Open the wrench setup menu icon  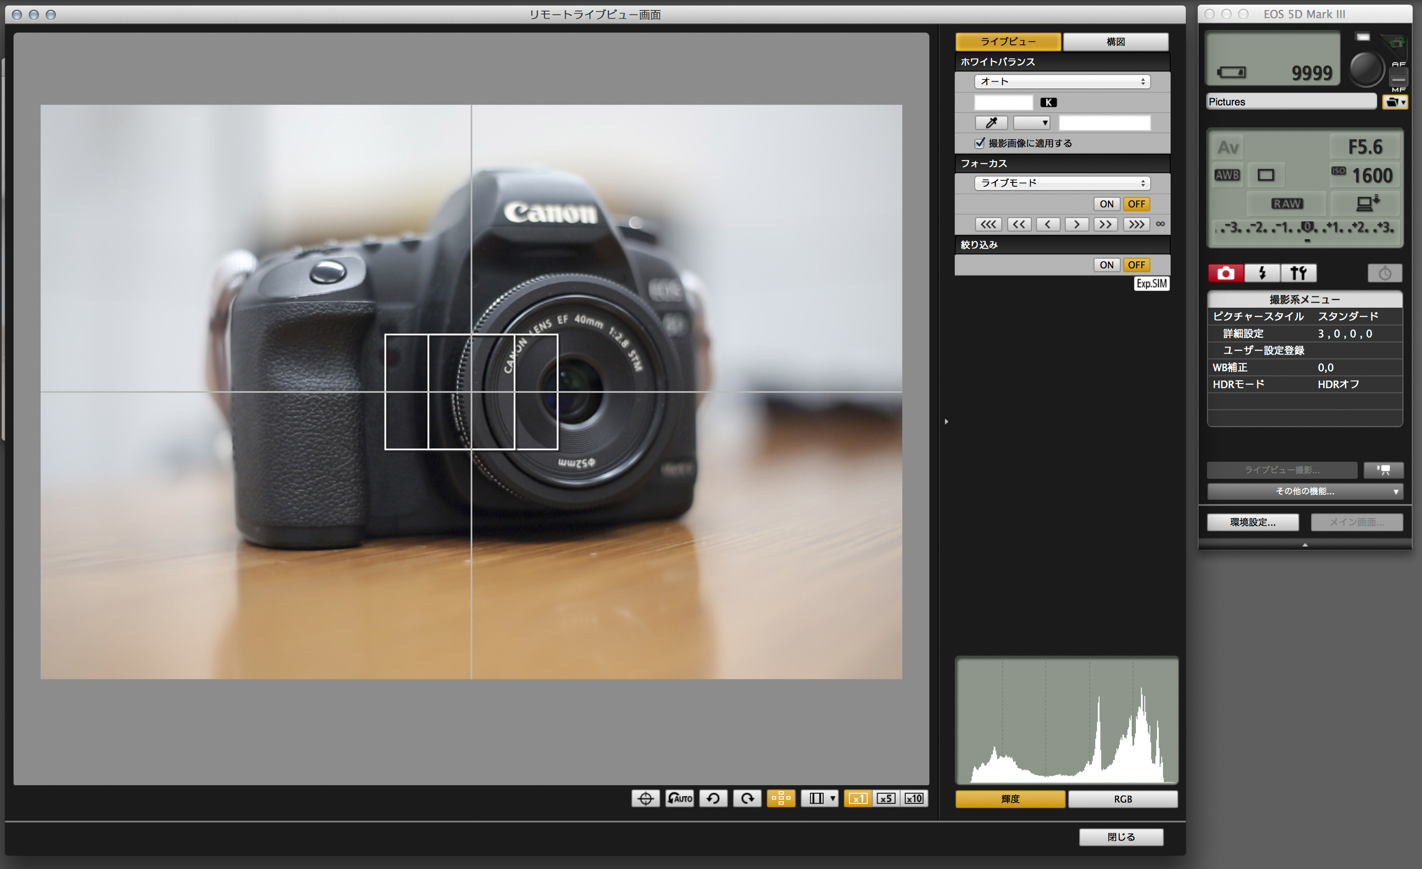(x=1298, y=273)
